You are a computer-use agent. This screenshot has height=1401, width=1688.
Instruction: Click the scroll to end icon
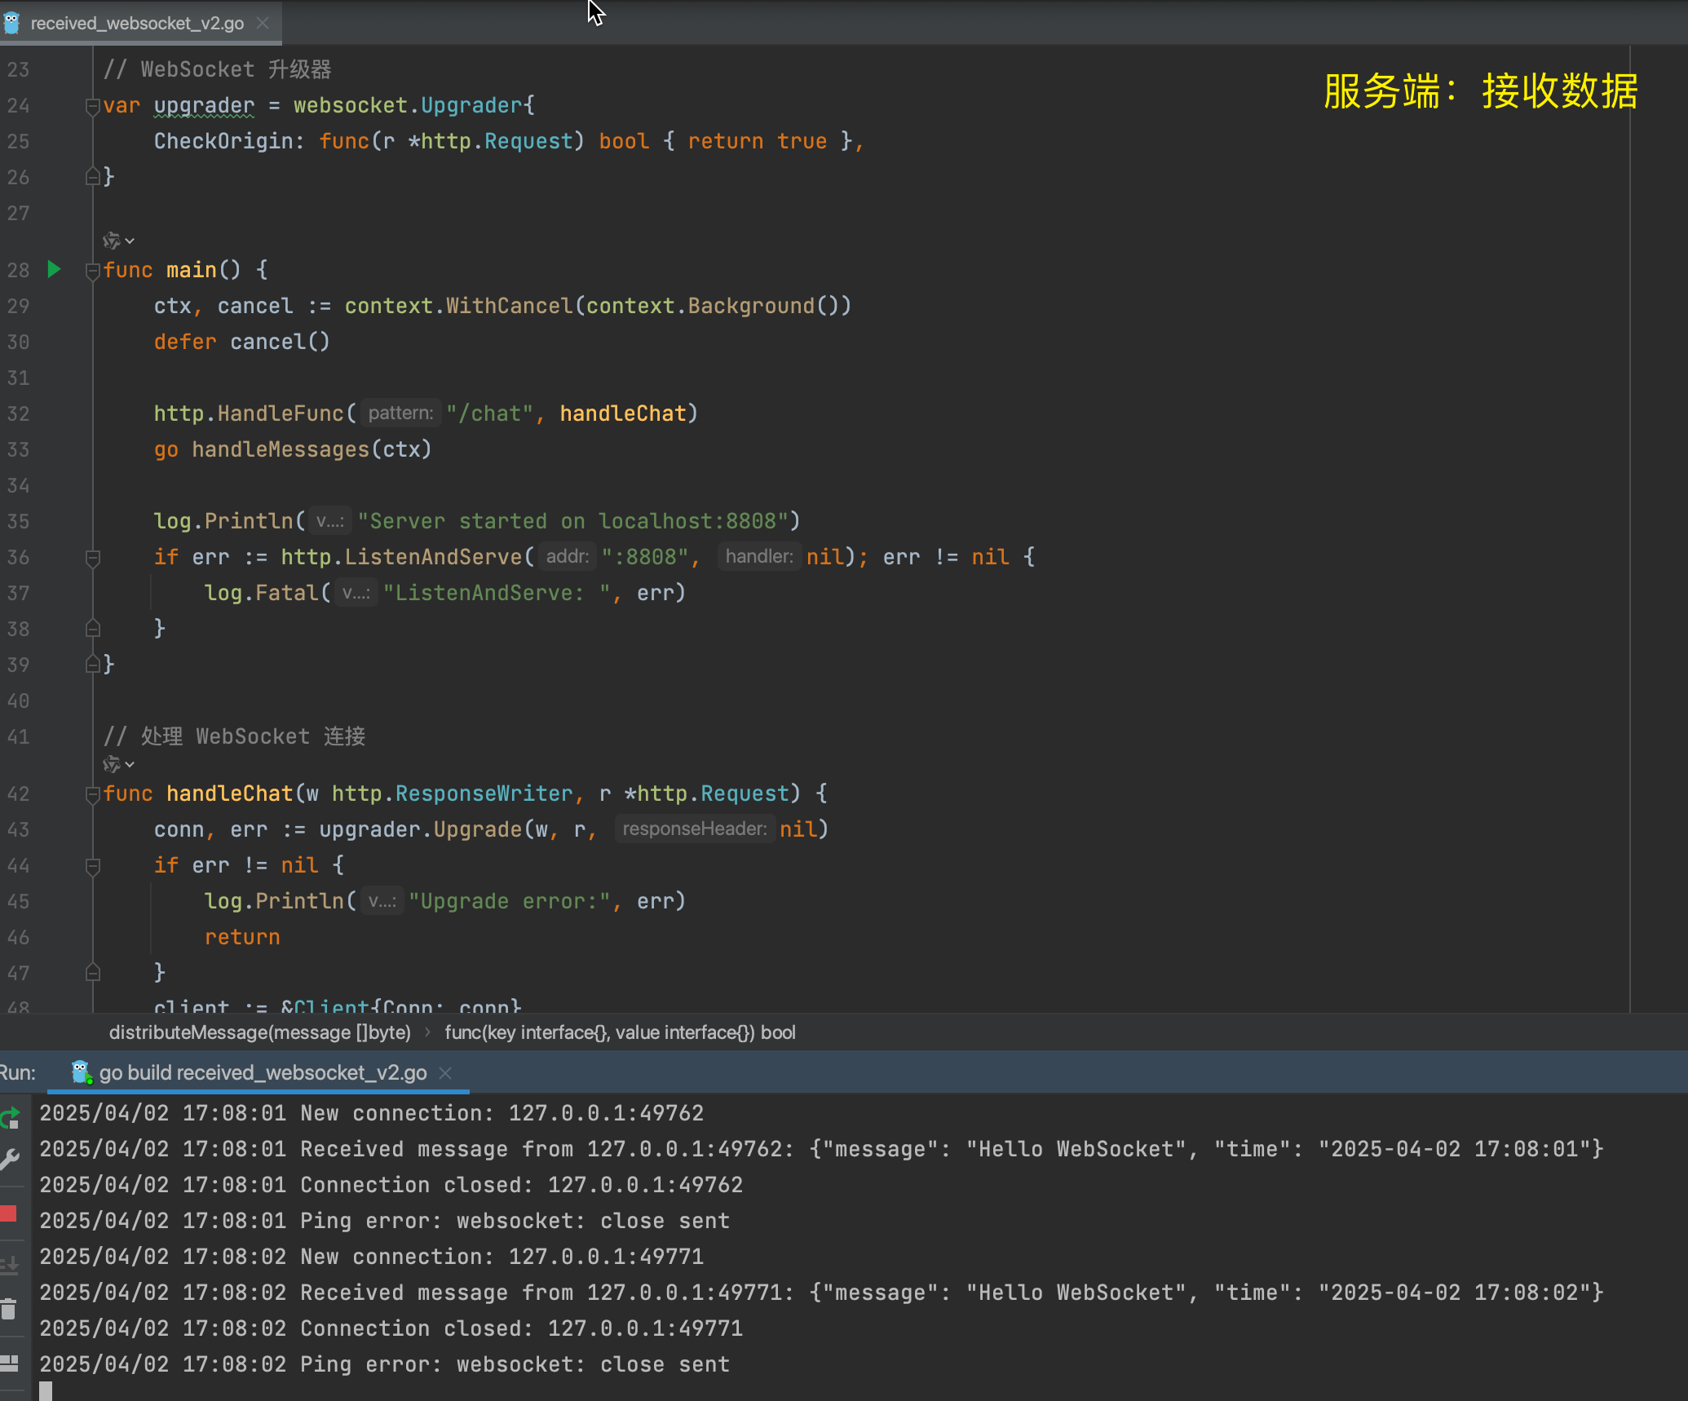tap(10, 1265)
